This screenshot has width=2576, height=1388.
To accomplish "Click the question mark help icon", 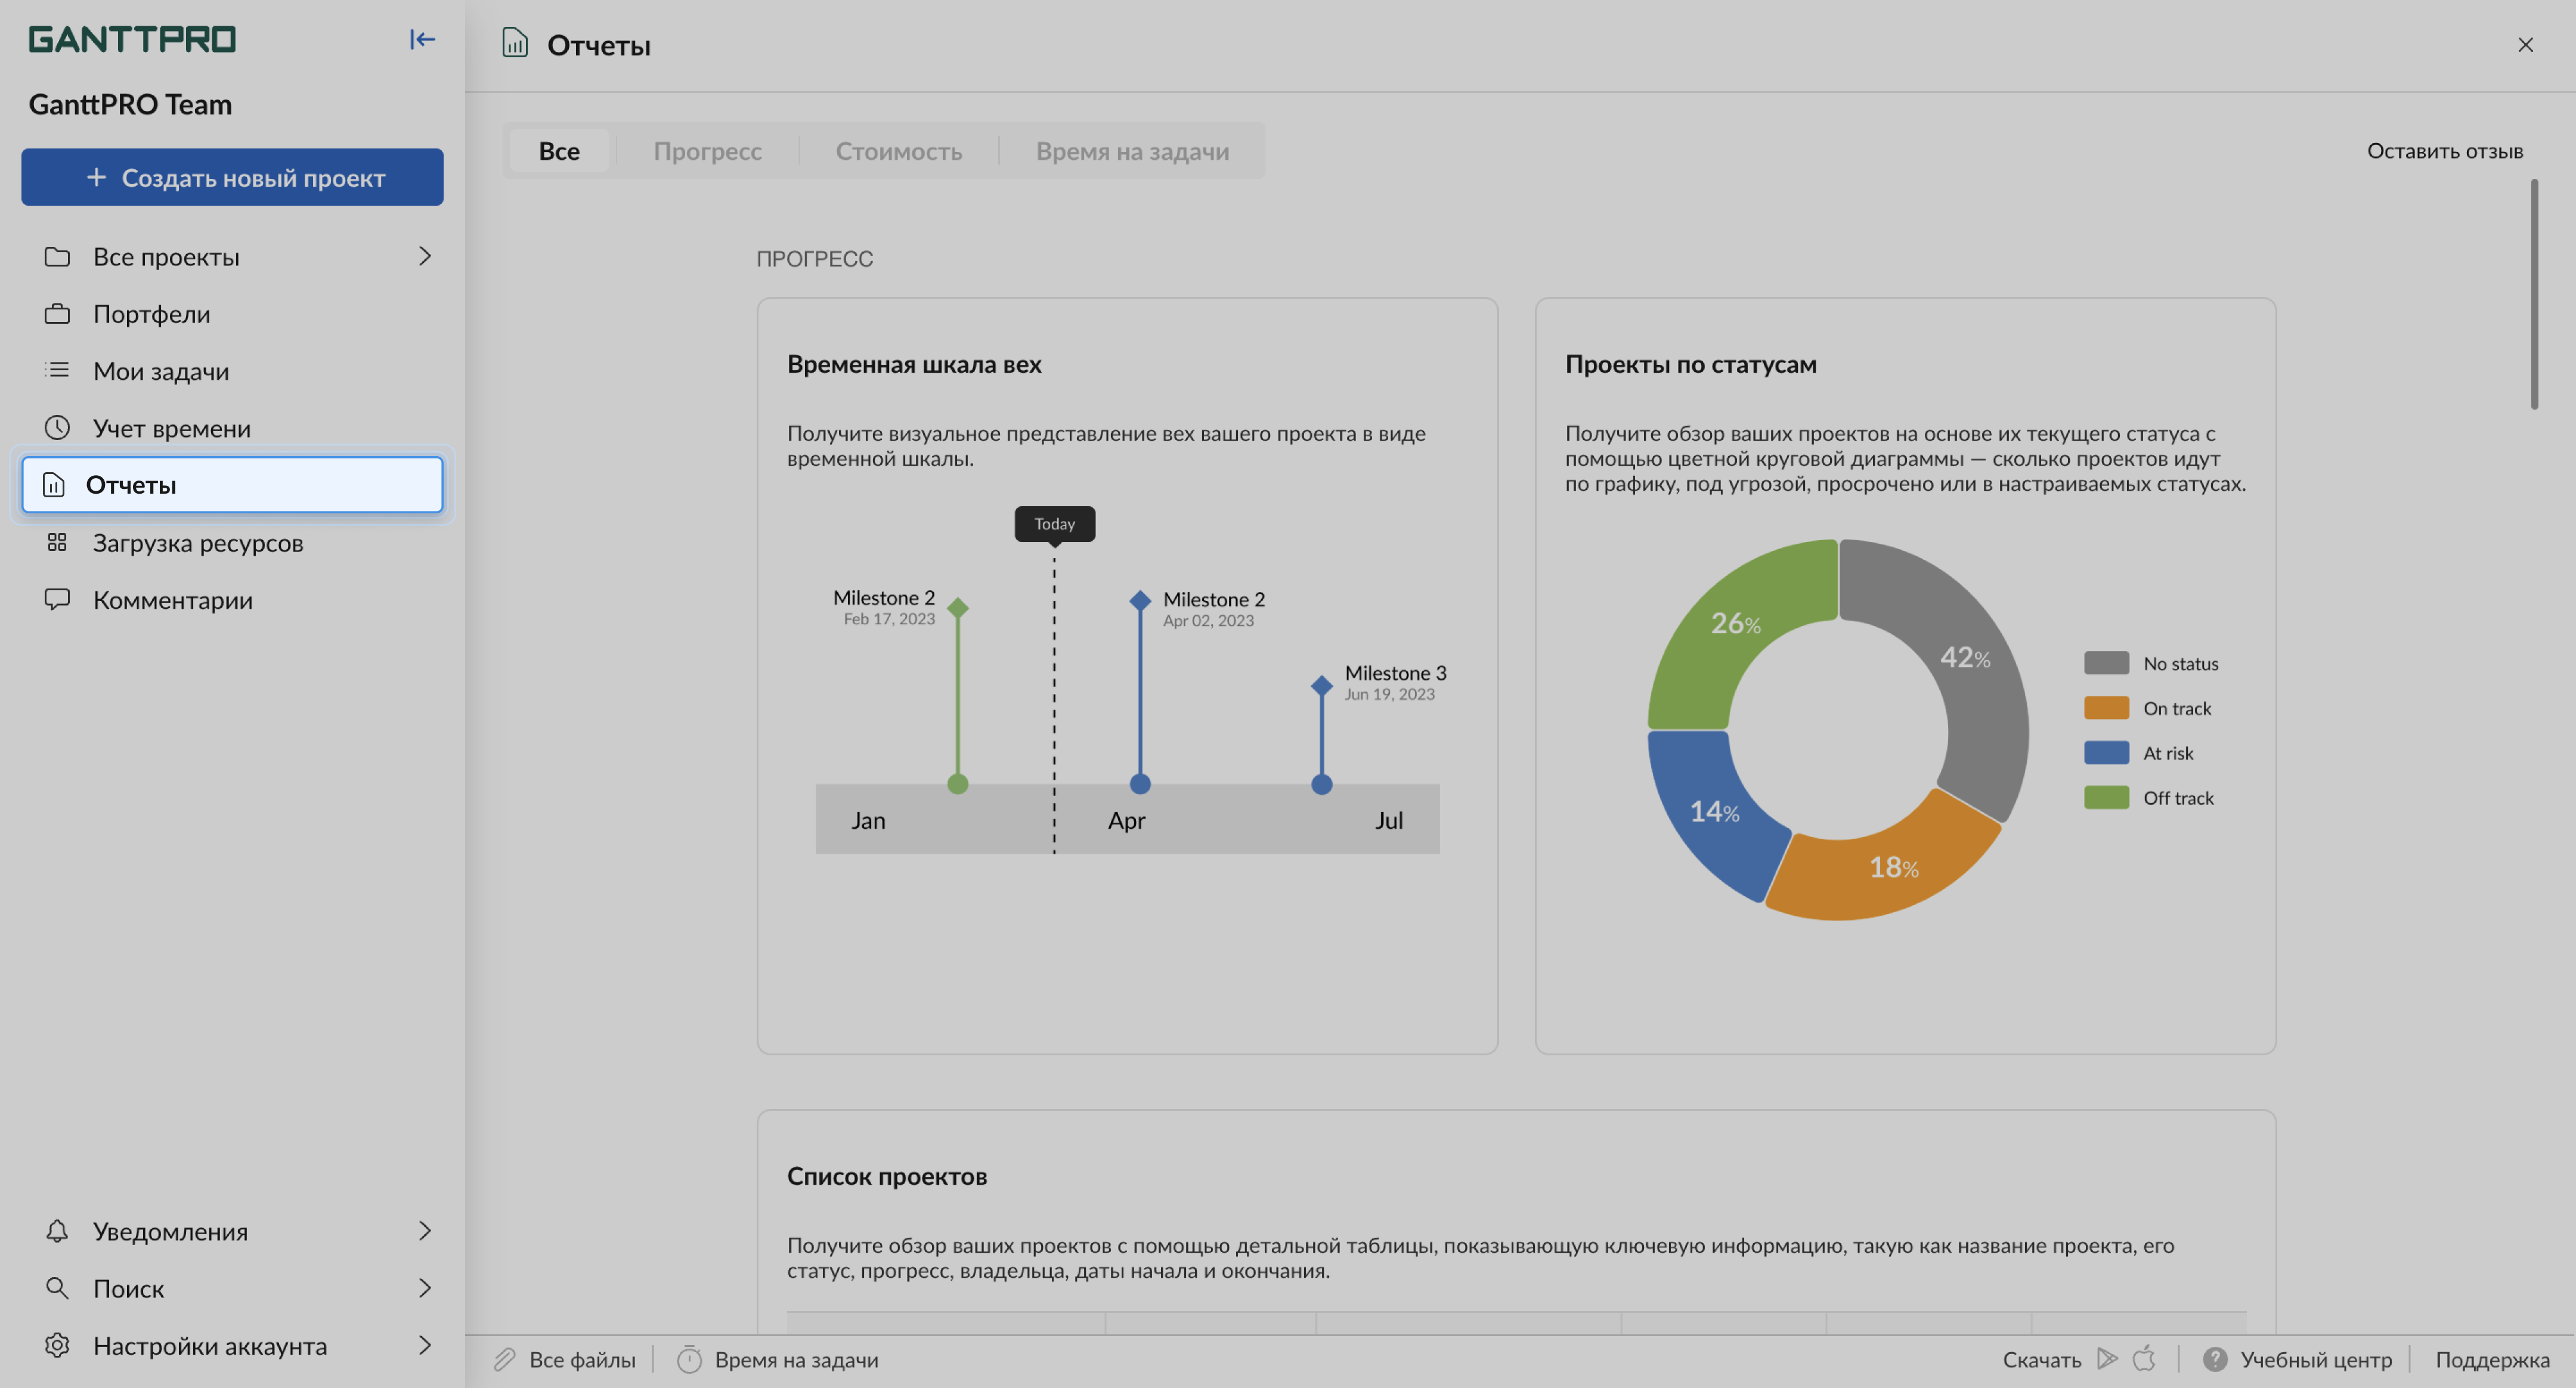I will 2215,1360.
